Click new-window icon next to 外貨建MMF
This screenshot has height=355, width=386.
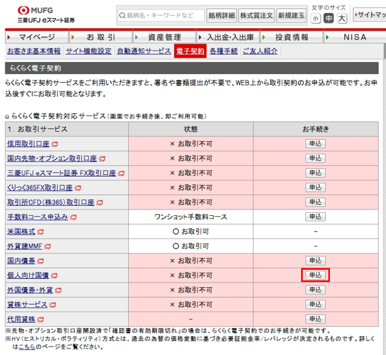pos(48,247)
